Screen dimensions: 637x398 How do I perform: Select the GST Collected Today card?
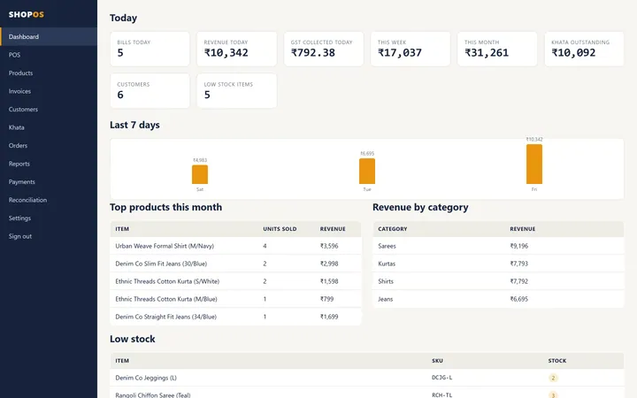[324, 49]
